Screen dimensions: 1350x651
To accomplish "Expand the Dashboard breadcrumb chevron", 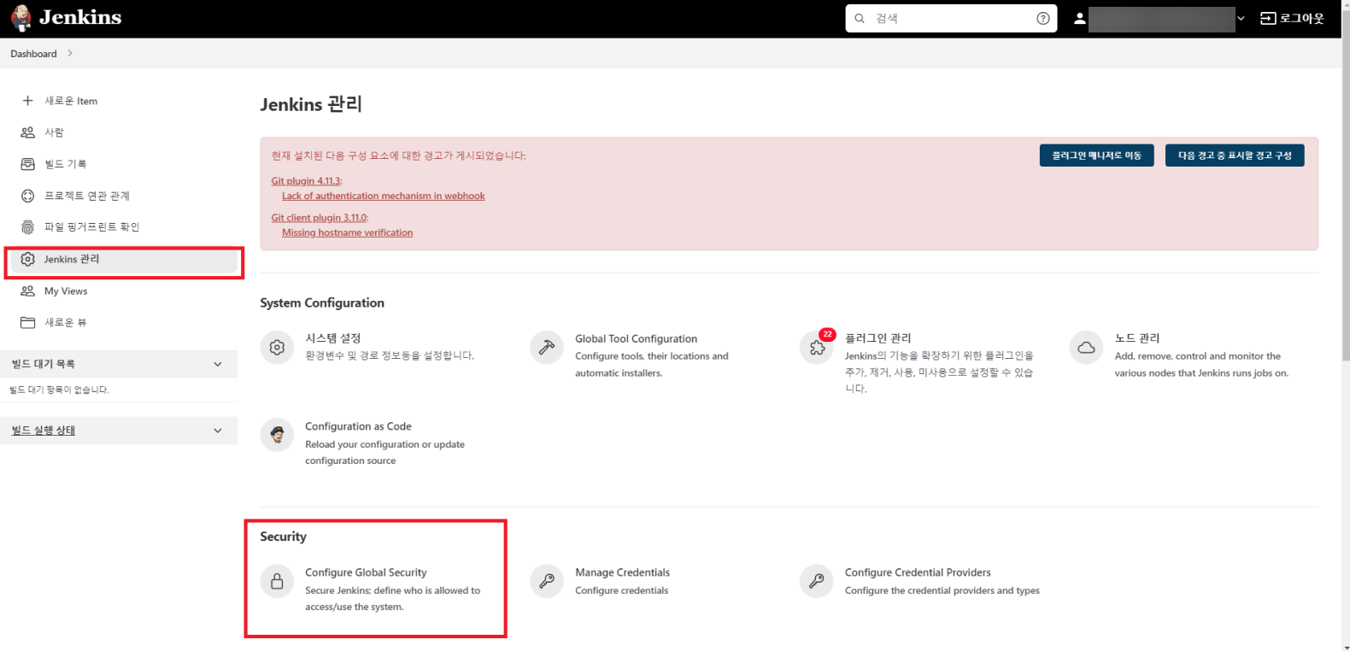I will 70,53.
